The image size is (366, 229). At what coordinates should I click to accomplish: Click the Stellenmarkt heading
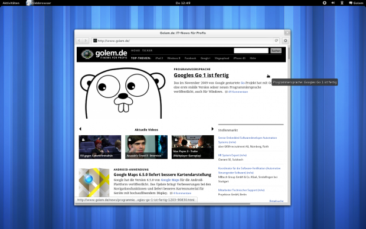tap(228, 130)
